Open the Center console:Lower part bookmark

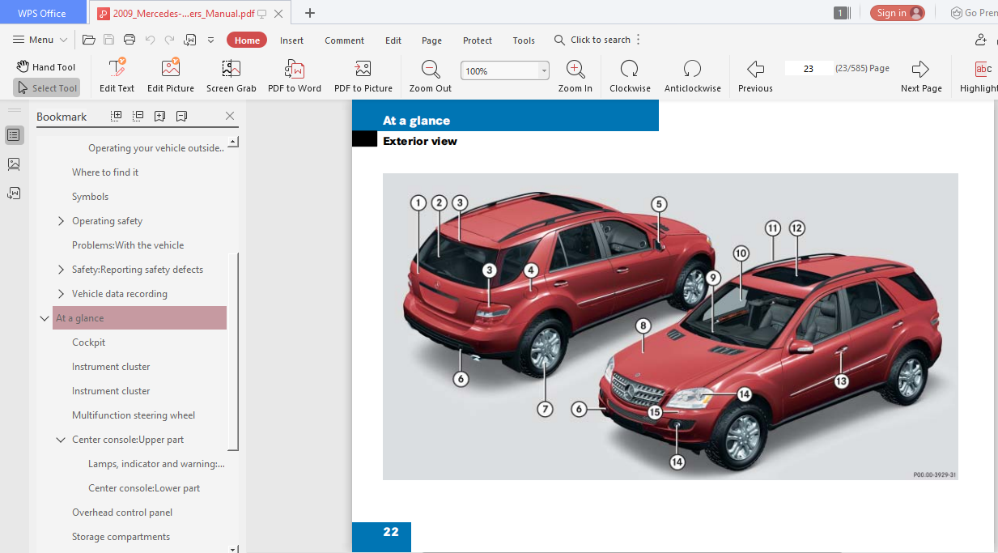click(144, 488)
